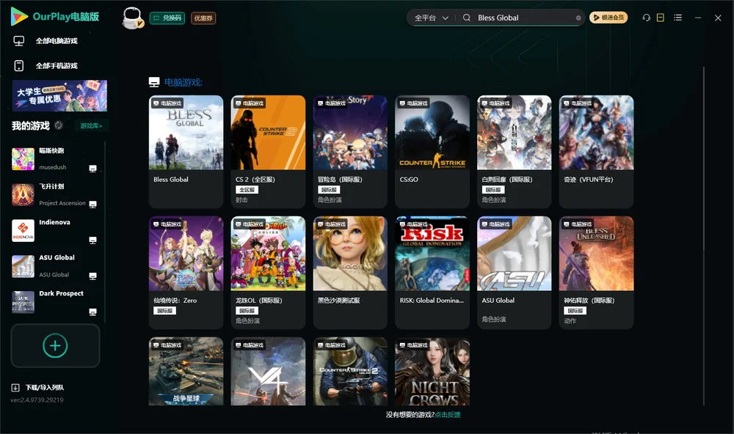Click the 点击反馈 feedback link
This screenshot has height=434, width=734.
tap(448, 414)
